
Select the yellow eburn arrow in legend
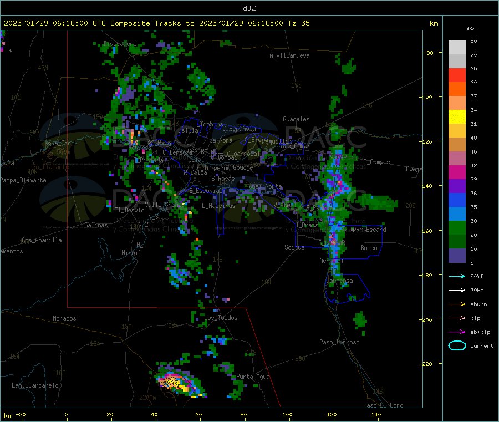pyautogui.click(x=457, y=304)
